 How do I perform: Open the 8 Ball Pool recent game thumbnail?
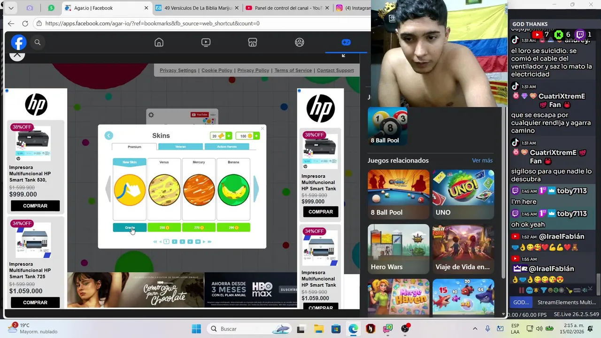coord(387,126)
